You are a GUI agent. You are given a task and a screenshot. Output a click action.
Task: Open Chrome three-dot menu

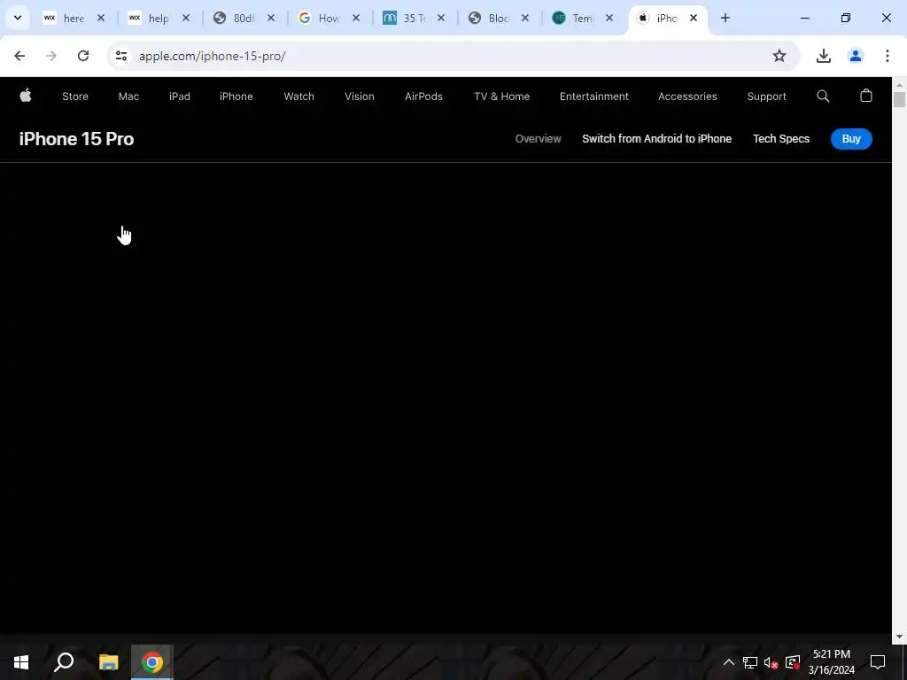(888, 56)
